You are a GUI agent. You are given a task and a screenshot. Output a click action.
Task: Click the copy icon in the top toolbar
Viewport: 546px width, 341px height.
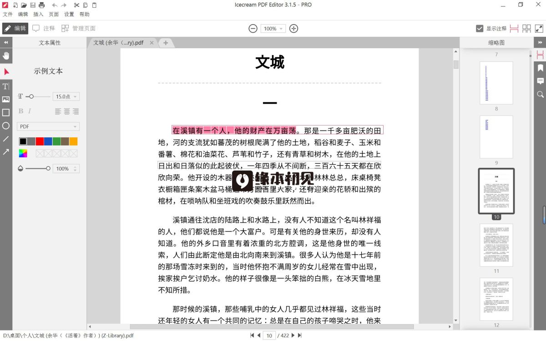[x=85, y=5]
